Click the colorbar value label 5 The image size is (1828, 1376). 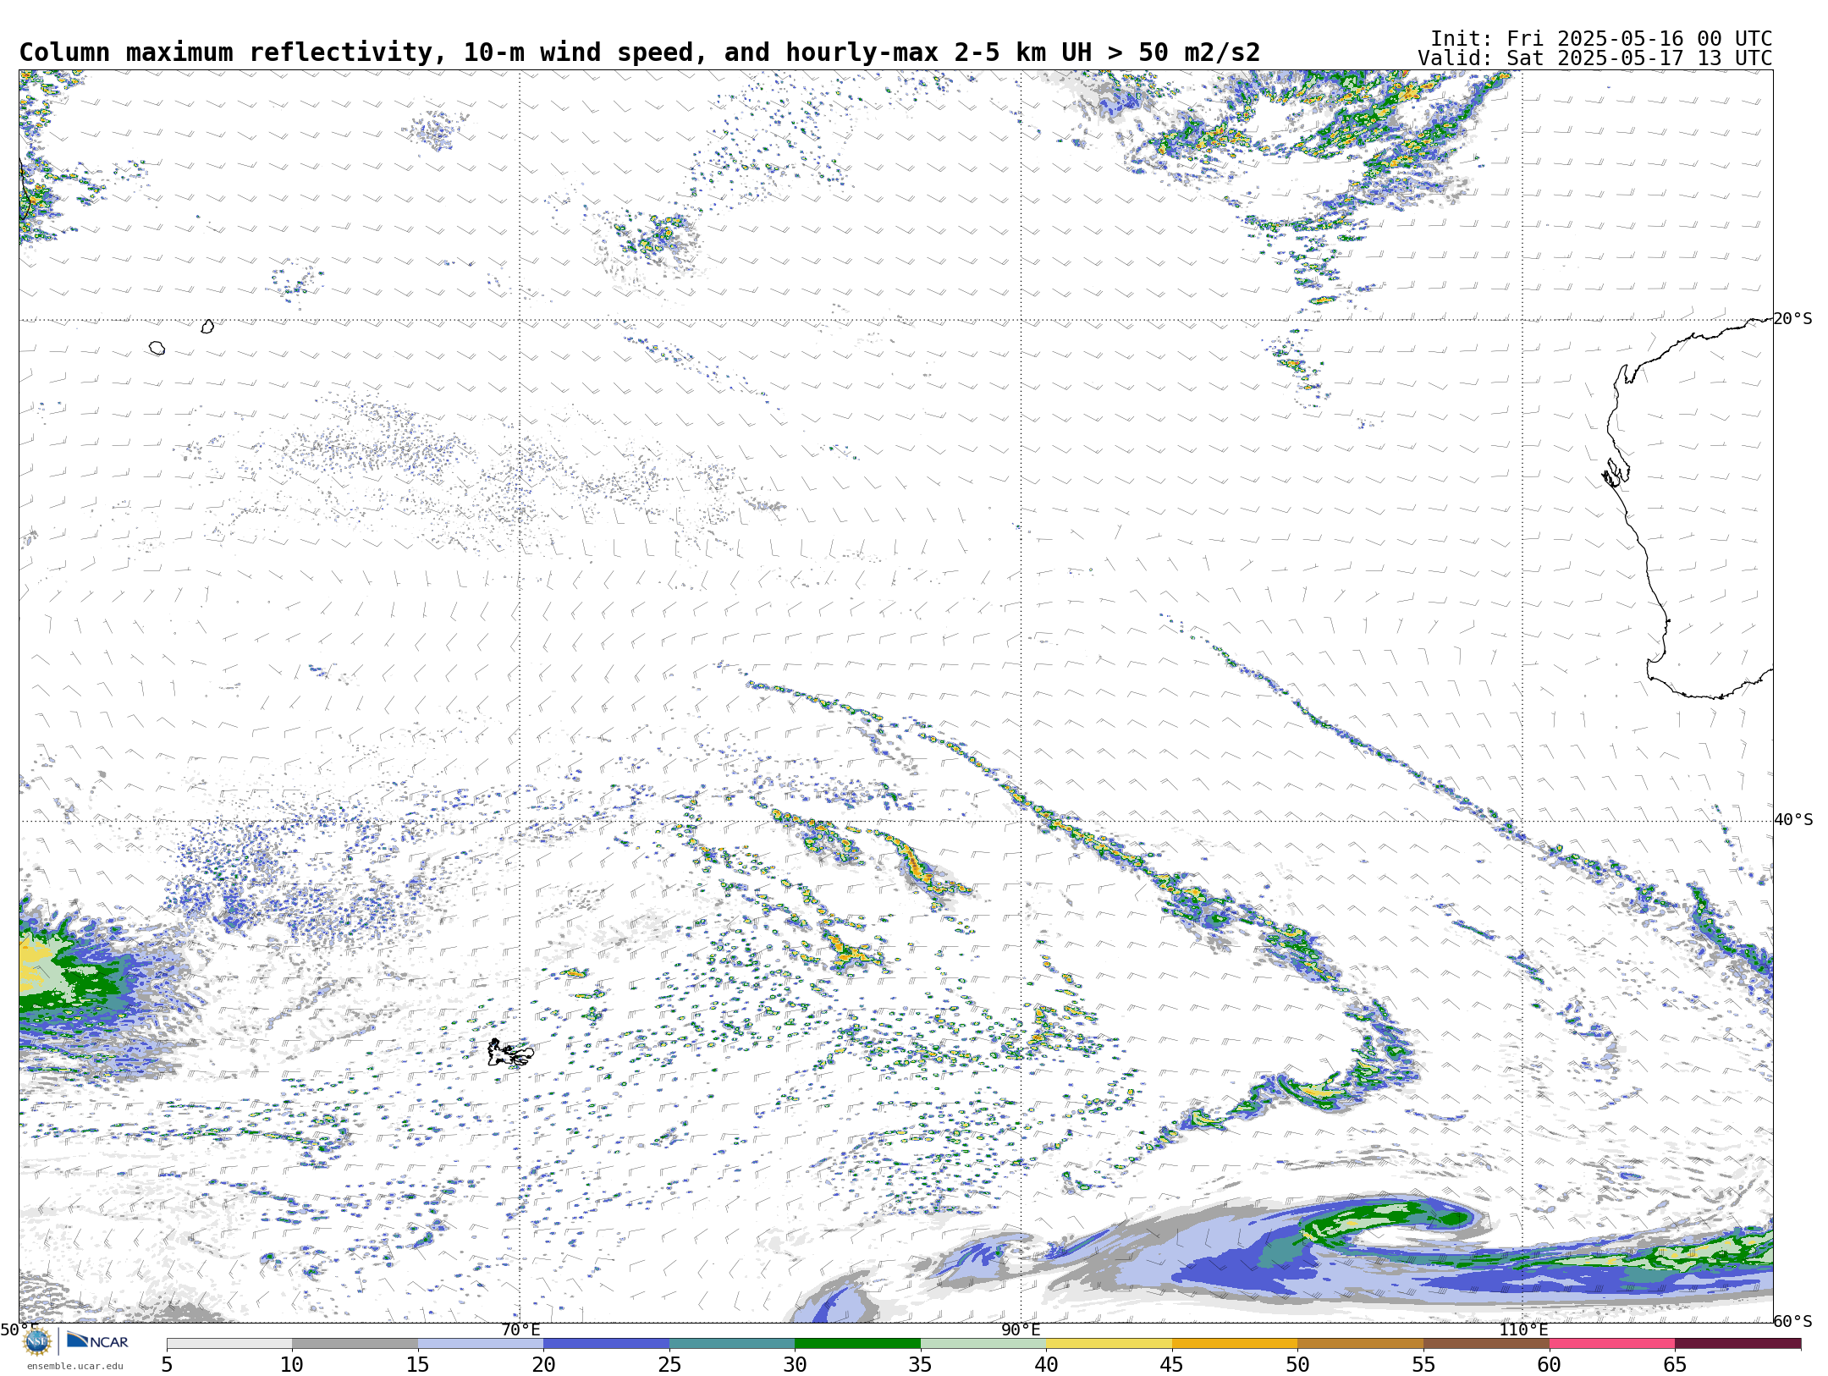click(167, 1364)
